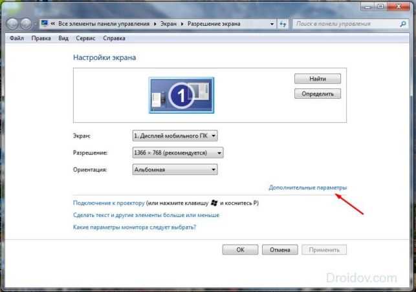
Task: Maximize the window
Action: click(380, 6)
